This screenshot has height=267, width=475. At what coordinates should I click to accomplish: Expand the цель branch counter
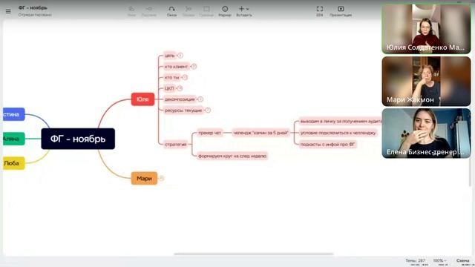[x=180, y=56]
